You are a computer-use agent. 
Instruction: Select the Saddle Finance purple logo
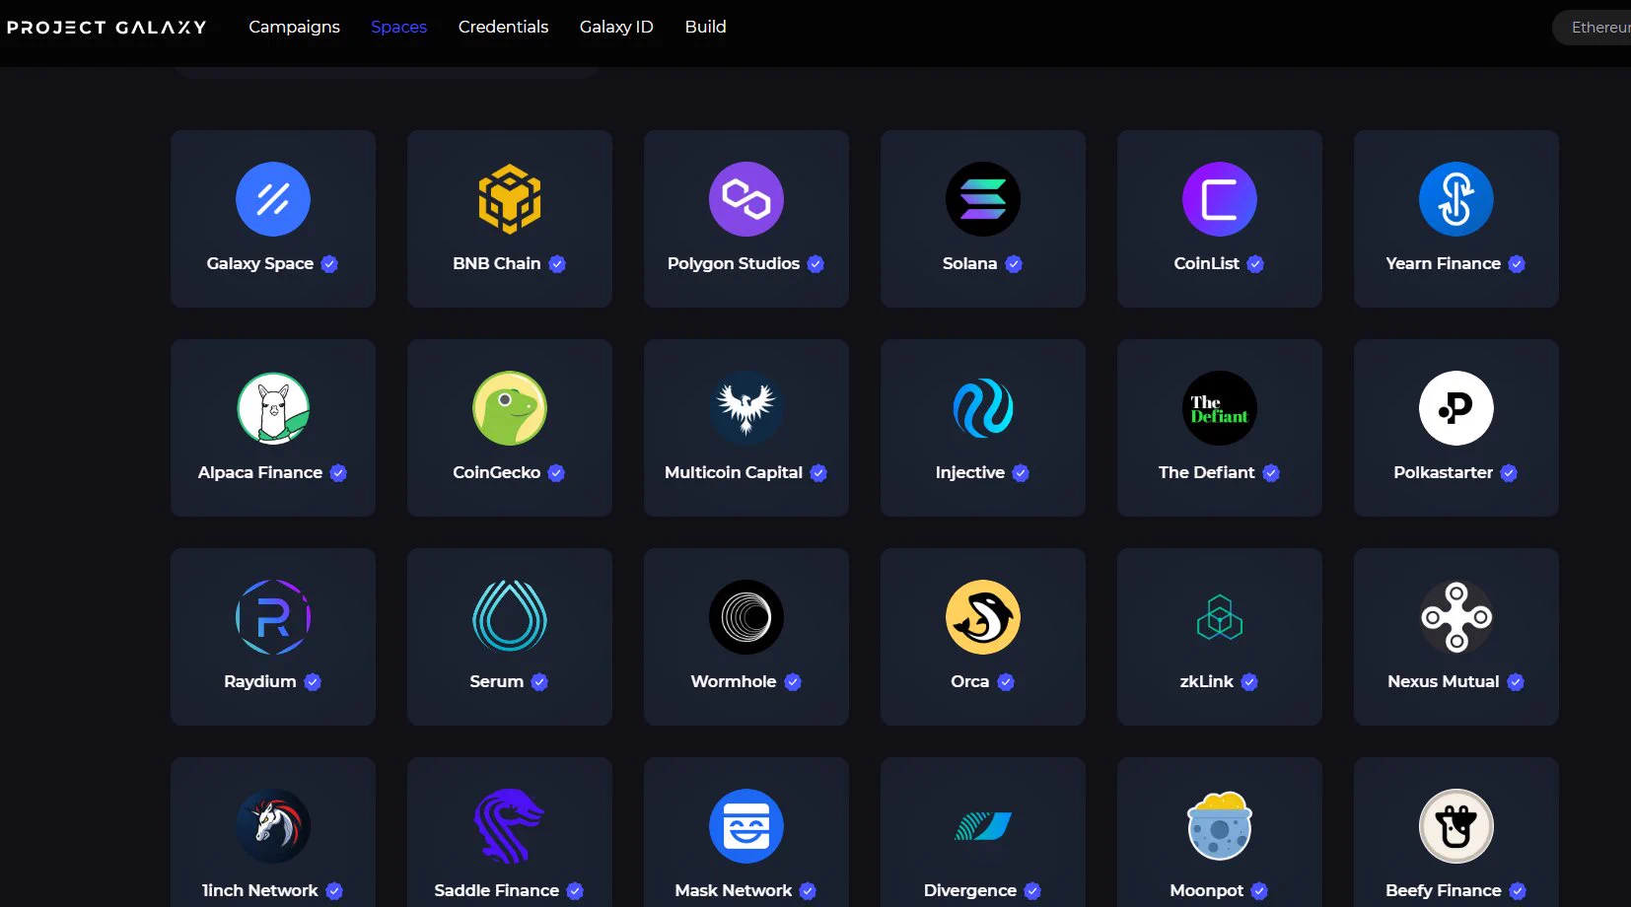[x=510, y=826]
